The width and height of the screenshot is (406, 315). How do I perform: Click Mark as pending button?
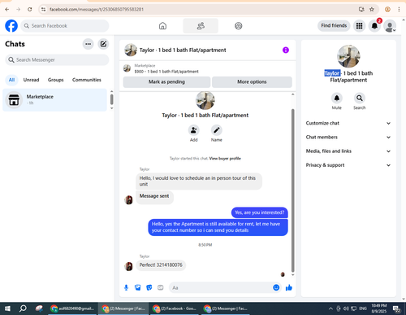pos(166,82)
